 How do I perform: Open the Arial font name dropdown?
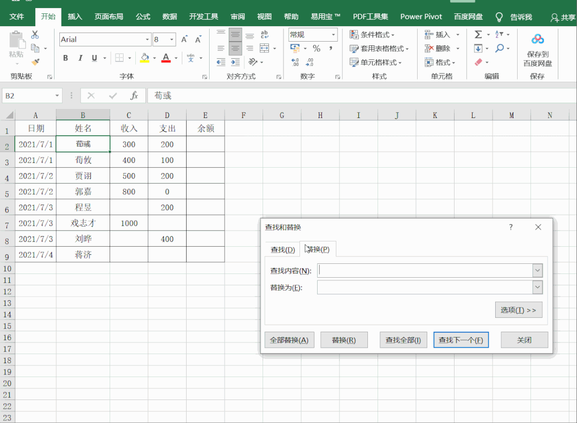(x=148, y=40)
